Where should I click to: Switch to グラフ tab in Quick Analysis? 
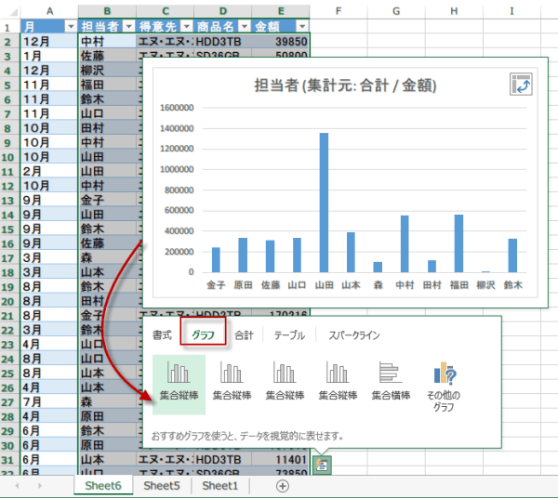pos(203,334)
